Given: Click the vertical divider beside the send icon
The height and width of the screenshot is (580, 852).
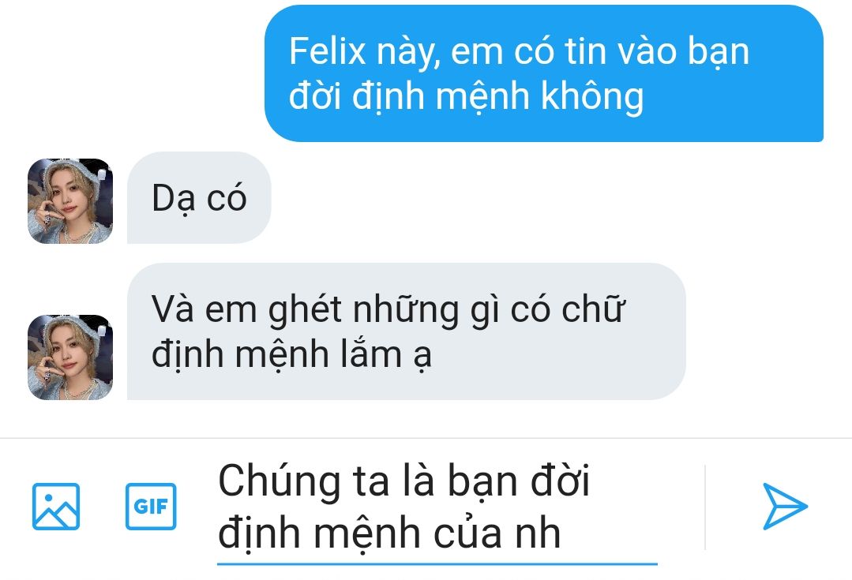Looking at the screenshot, I should [x=705, y=507].
